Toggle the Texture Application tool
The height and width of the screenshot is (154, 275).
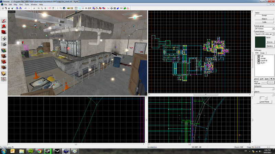point(4,50)
